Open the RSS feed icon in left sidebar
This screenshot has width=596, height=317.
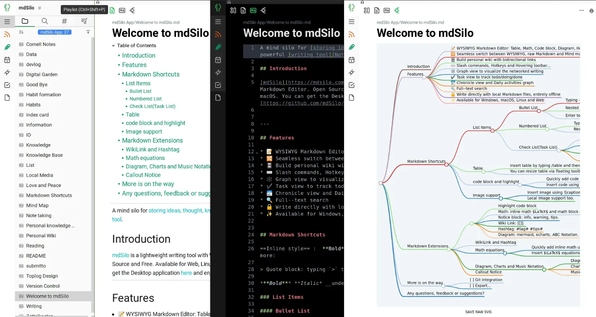point(7,34)
